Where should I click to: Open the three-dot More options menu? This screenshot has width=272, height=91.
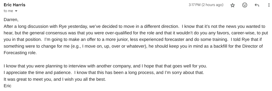pyautogui.click(x=269, y=5)
